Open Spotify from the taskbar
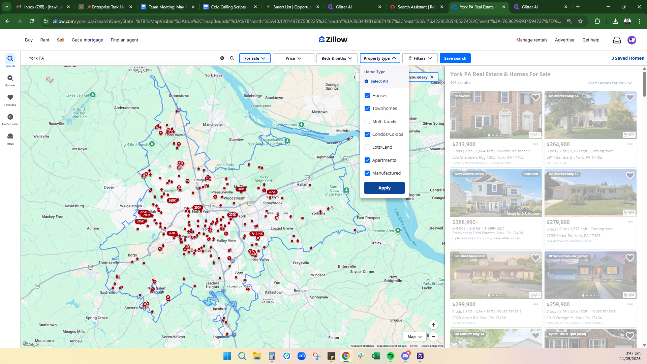This screenshot has height=364, width=647. (x=390, y=356)
